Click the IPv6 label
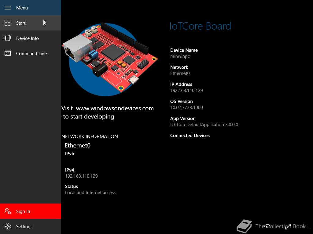The width and height of the screenshot is (313, 234). coord(69,154)
